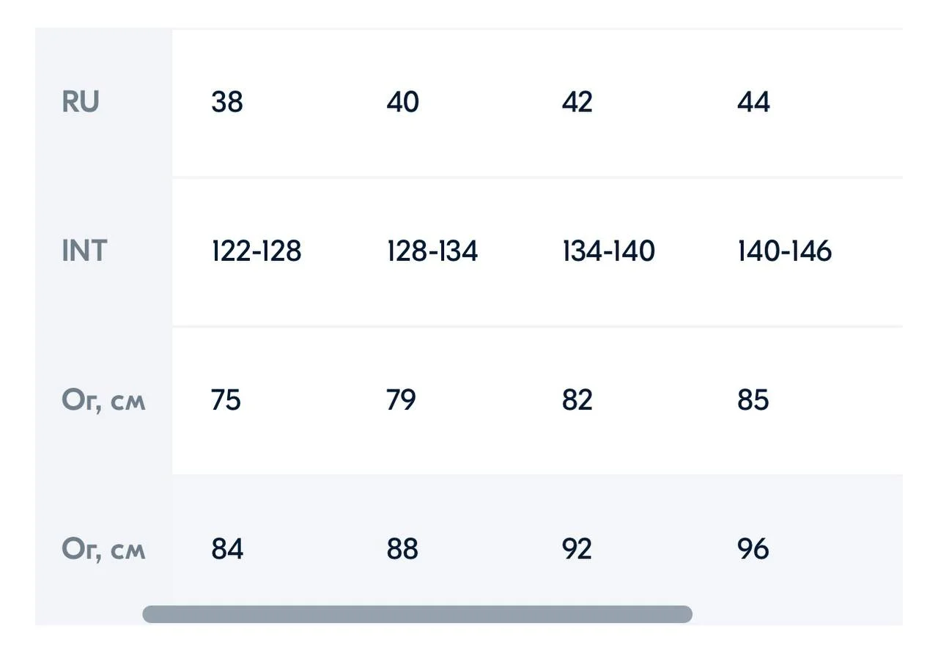
Task: Select RU size 44 cell
Action: point(753,102)
